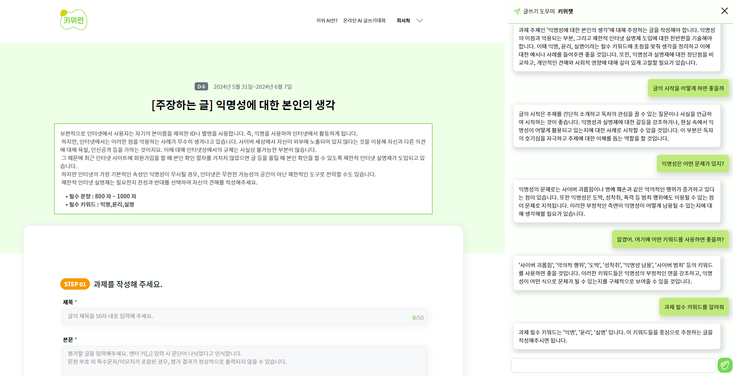This screenshot has height=376, width=733.
Task: Send the chat message with green button
Action: point(724,365)
